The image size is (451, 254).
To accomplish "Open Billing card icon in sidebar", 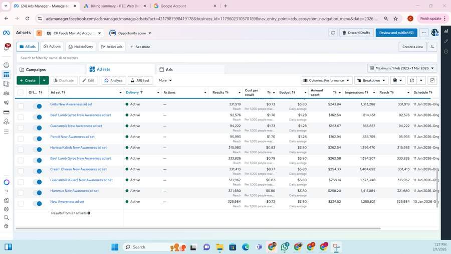I will [x=7, y=112].
